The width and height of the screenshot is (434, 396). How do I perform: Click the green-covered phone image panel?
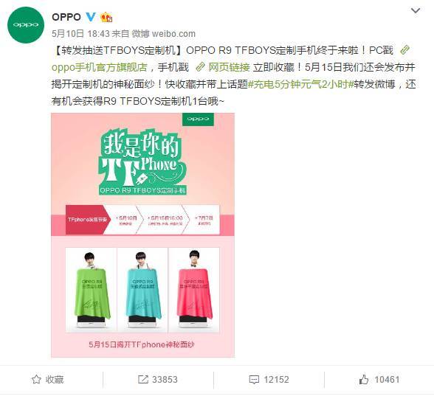click(x=91, y=290)
